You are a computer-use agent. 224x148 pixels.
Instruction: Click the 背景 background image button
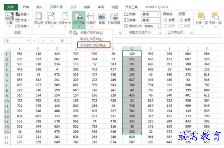pos(102,18)
